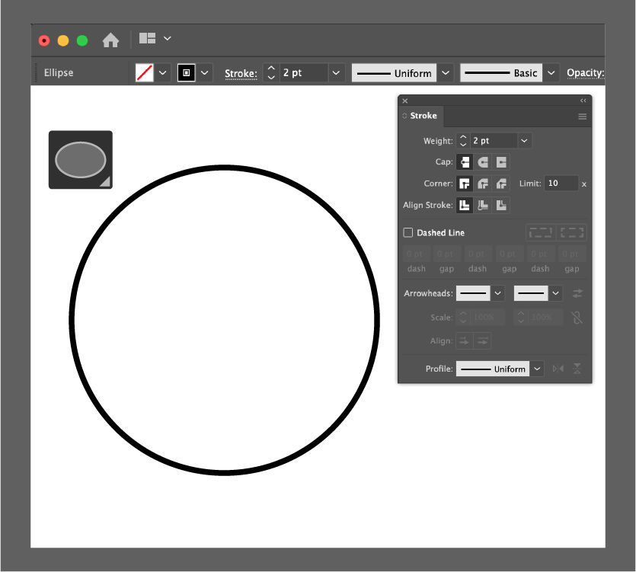Viewport: 636px width, 572px height.
Task: Click the flip profile along icon
Action: tap(558, 369)
